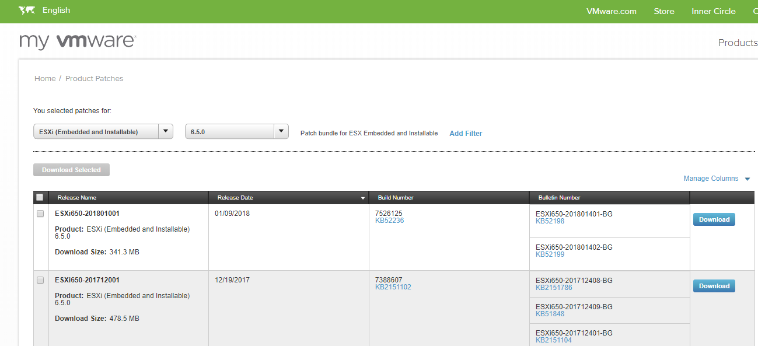758x346 pixels.
Task: Open the Products navigation menu
Action: coord(738,43)
